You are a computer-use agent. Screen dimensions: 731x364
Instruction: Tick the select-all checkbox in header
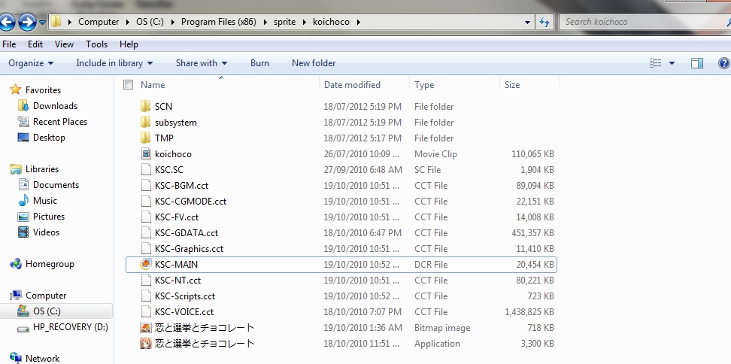click(x=128, y=85)
